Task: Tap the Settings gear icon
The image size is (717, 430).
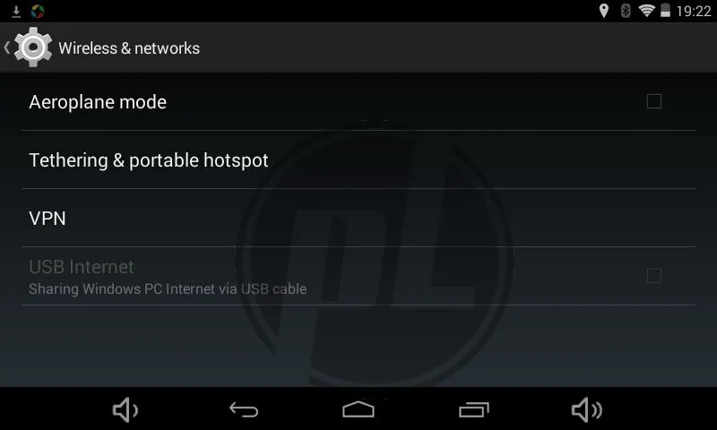Action: tap(33, 47)
